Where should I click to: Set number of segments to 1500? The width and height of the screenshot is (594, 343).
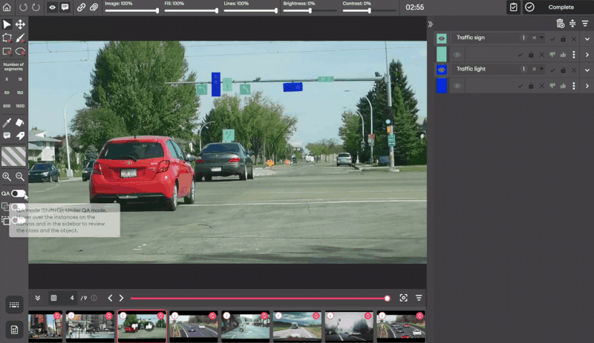point(20,106)
